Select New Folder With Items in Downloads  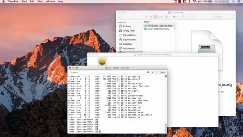pyautogui.click(x=159, y=29)
